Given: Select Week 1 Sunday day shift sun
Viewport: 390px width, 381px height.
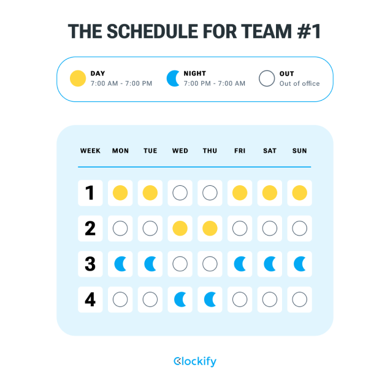Looking at the screenshot, I should point(299,193).
